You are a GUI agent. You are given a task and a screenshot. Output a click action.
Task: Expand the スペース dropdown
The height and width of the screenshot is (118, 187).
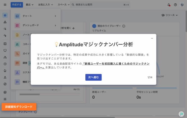(x=64, y=5)
